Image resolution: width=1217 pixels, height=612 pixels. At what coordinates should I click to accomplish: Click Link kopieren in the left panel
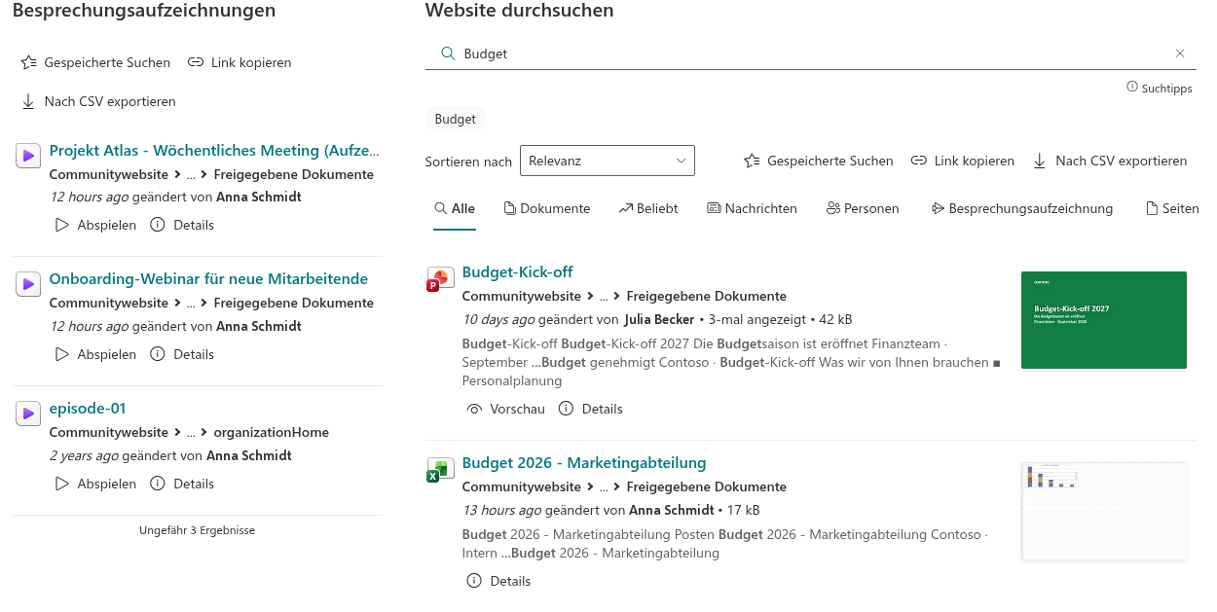click(x=240, y=62)
